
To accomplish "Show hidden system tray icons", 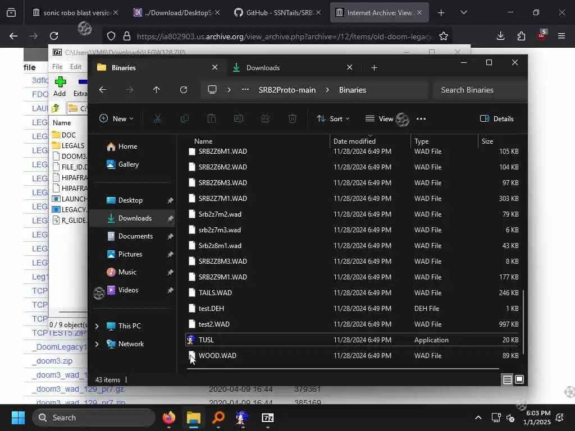I will (x=478, y=418).
